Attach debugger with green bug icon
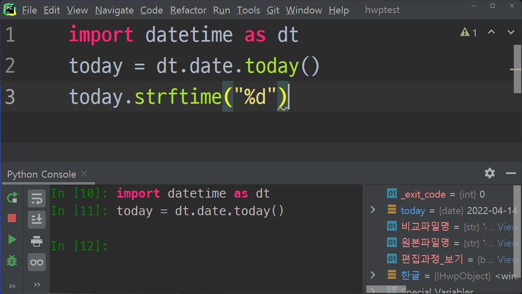The image size is (522, 294). tap(12, 261)
